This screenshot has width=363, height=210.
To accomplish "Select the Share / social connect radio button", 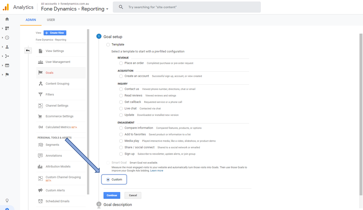I will pyautogui.click(x=121, y=147).
